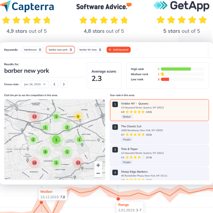This screenshot has width=213, height=213.
Task: Zoom in the map with plus button
Action: [98, 165]
